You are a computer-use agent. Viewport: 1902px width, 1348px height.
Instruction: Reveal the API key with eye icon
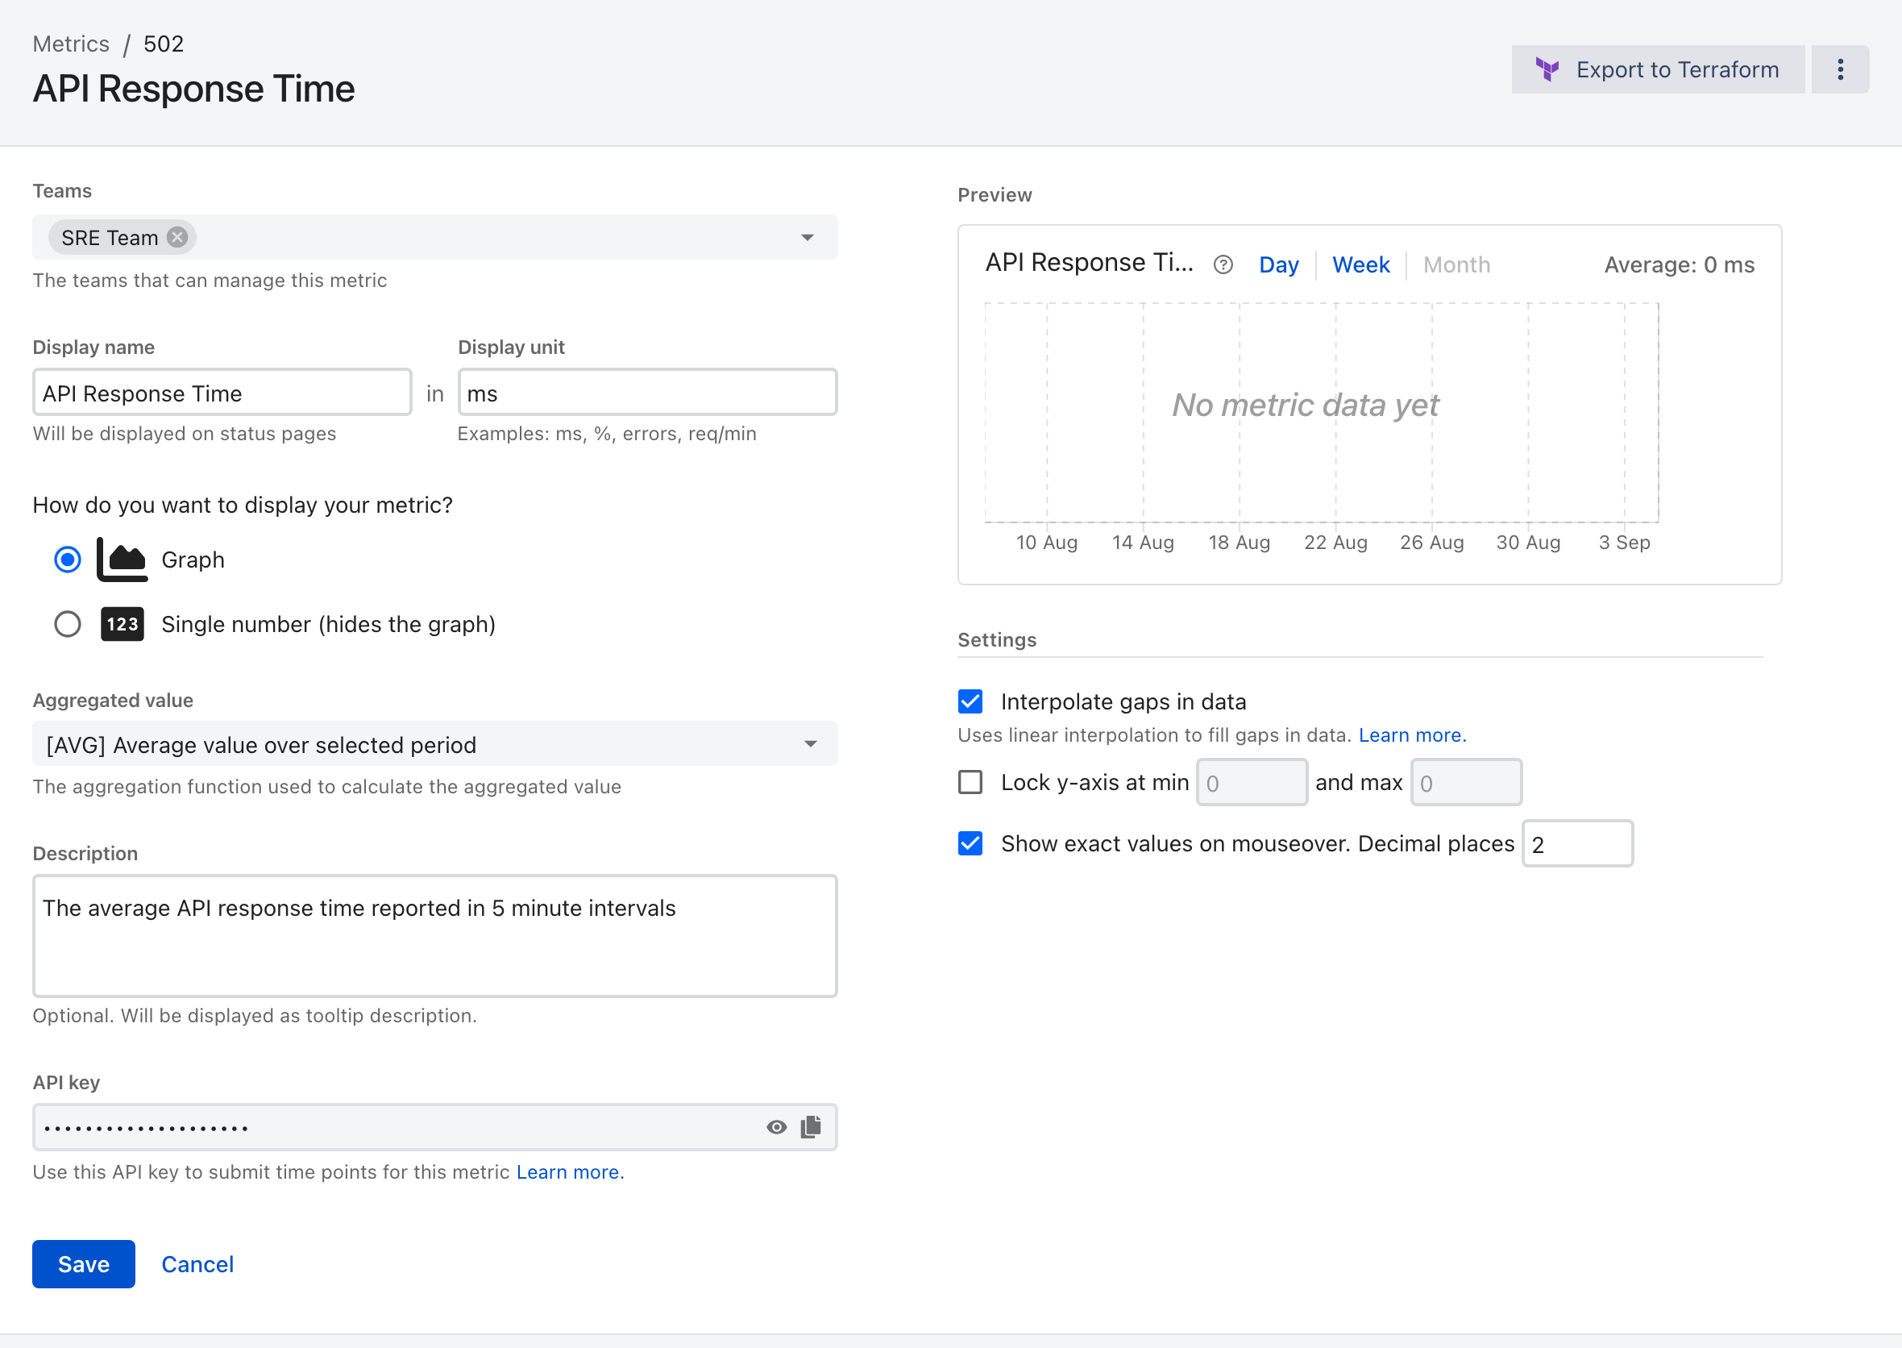[777, 1127]
